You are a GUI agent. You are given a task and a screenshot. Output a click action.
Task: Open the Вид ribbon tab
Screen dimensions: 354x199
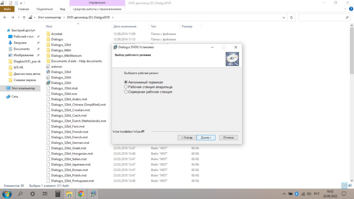[x=63, y=9]
